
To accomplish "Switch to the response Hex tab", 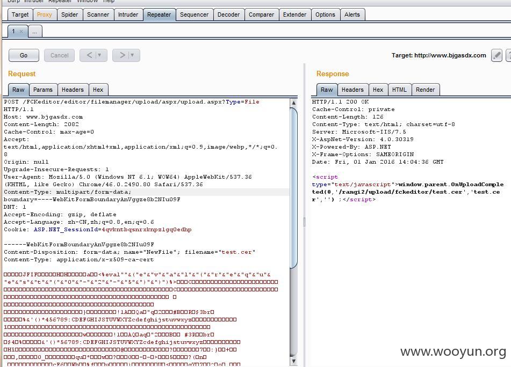I will pos(378,90).
